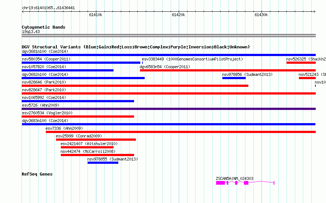Click the gray 19q13.43 cytogenetic band bar
Viewport: 326px width, 203px height.
tap(168, 36)
